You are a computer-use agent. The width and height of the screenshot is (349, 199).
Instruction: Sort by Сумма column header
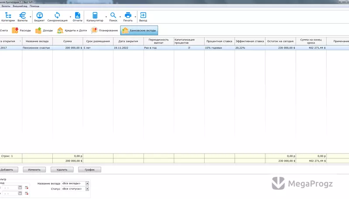click(x=68, y=41)
